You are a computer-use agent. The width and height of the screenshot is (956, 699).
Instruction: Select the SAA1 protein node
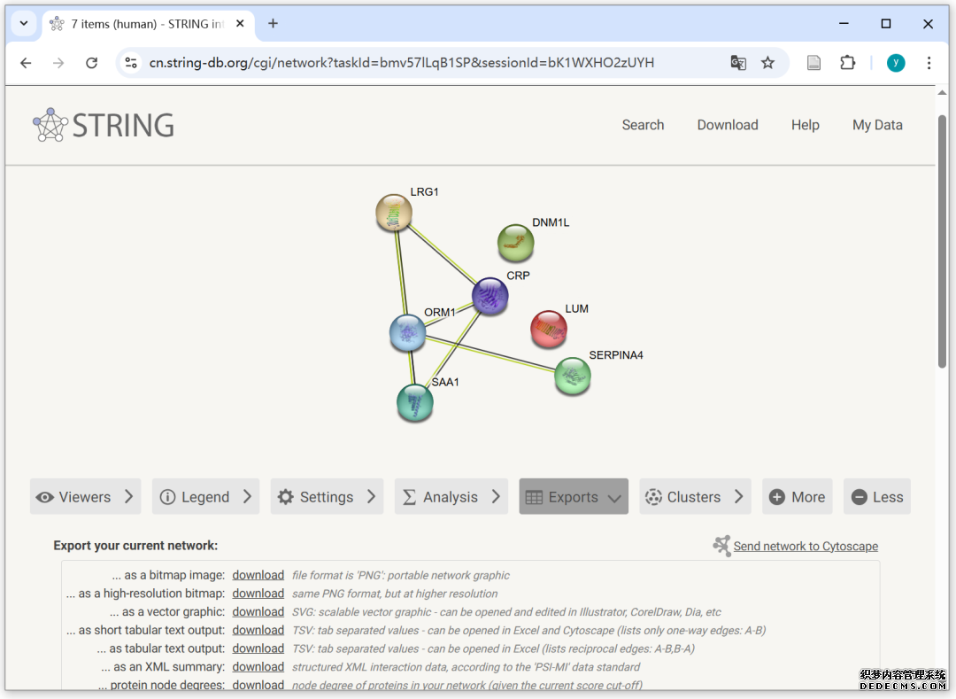pos(414,403)
